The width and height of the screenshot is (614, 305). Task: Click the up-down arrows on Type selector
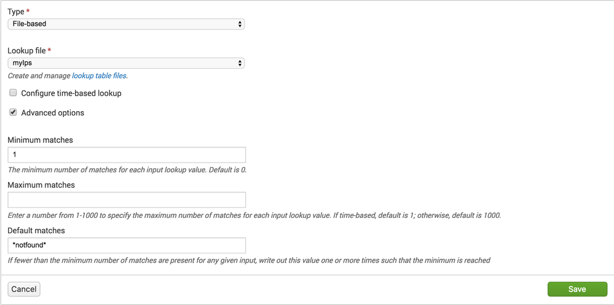240,24
